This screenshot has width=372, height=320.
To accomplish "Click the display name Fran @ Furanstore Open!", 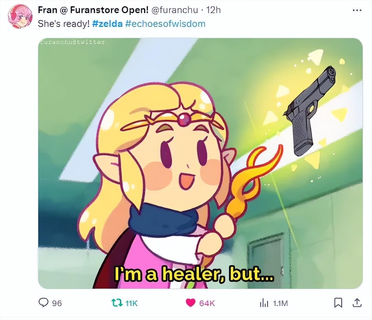I will 93,10.
